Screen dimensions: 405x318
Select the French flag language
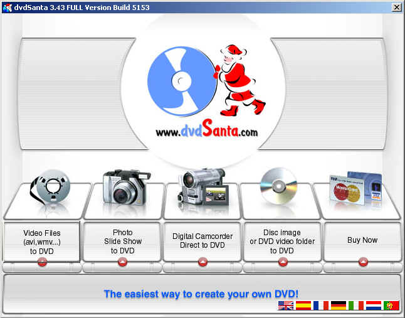tap(321, 305)
